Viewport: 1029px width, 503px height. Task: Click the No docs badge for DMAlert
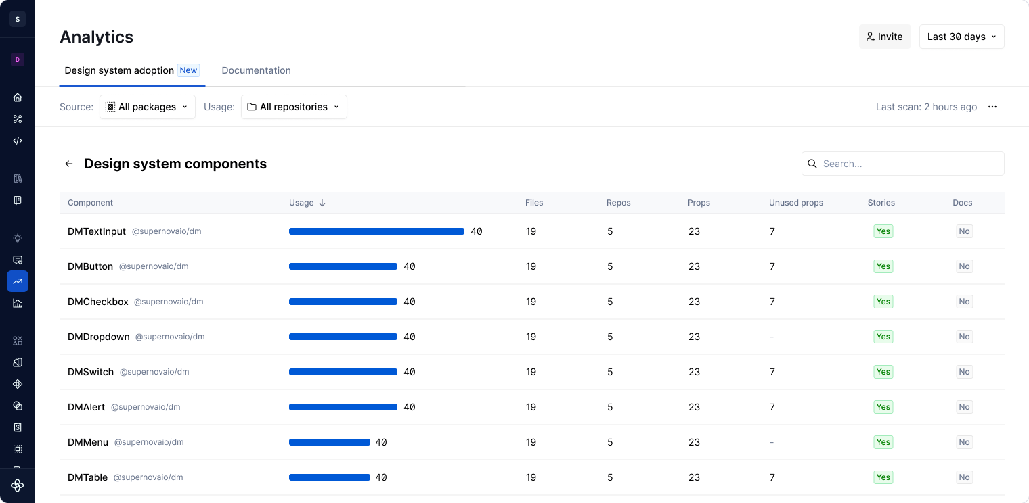964,407
